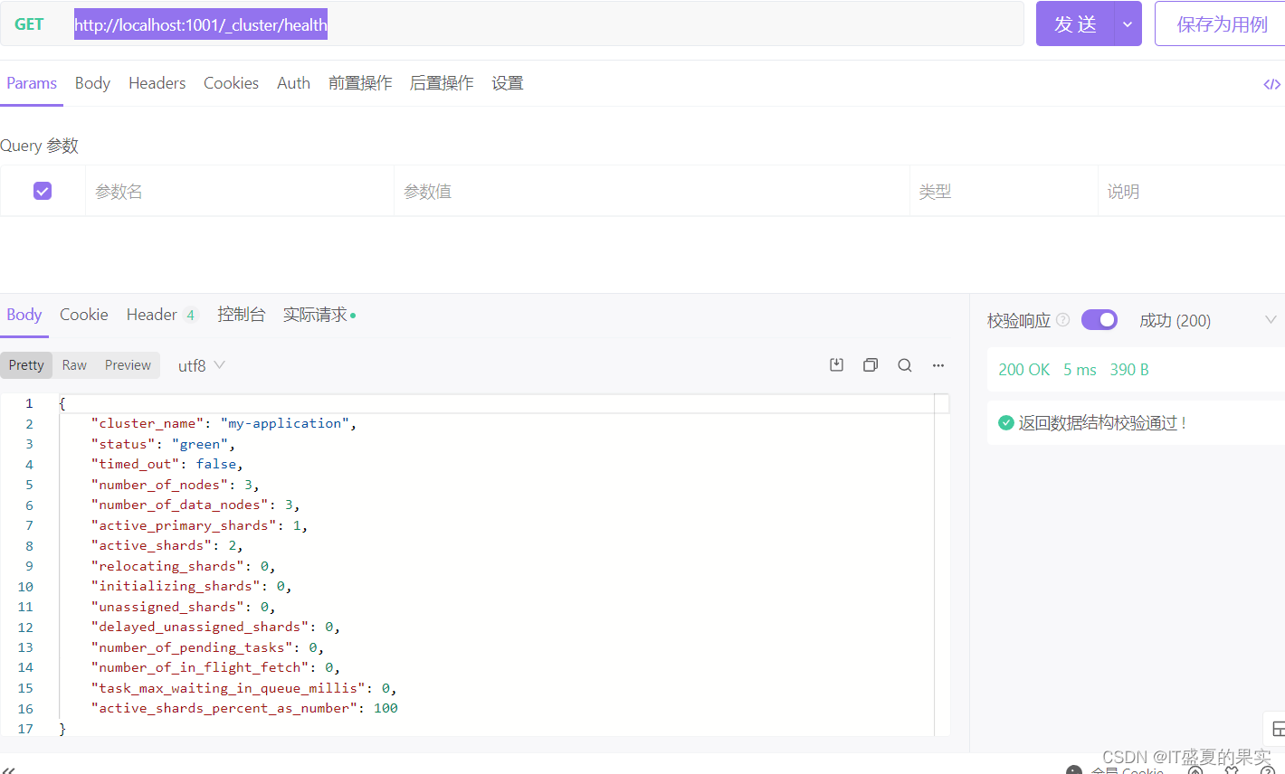Open the code generation icon
This screenshot has width=1285, height=774.
[x=1271, y=84]
